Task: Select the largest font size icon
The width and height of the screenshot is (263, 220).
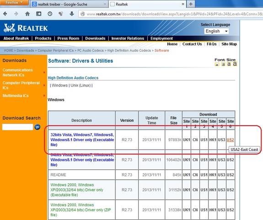Action: click(x=235, y=64)
